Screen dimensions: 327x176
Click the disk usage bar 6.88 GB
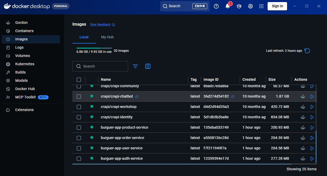pyautogui.click(x=94, y=48)
